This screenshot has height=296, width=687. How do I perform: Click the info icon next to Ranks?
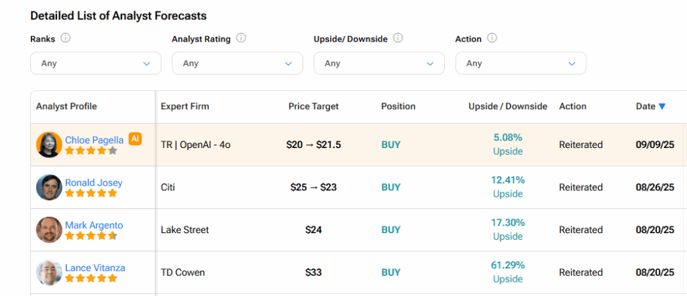[x=65, y=39]
